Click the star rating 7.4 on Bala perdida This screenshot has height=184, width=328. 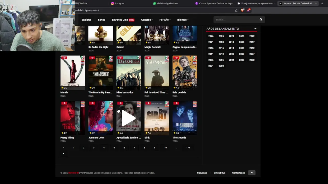tap(176, 88)
